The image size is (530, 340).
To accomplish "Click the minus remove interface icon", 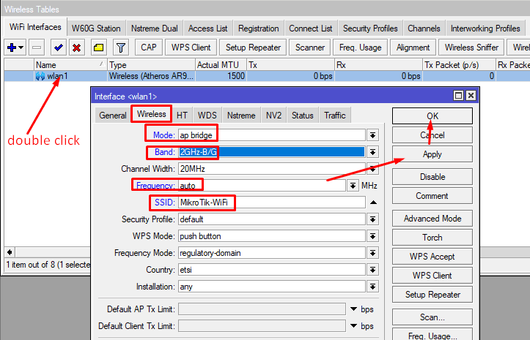I will coord(37,48).
